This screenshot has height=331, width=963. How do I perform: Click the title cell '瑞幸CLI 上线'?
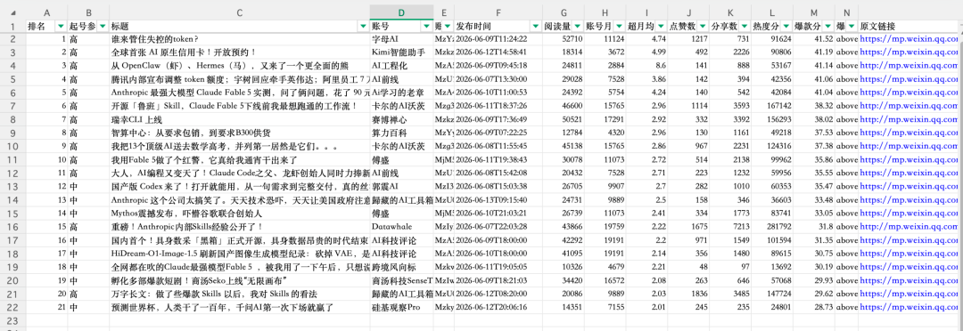tap(240, 119)
